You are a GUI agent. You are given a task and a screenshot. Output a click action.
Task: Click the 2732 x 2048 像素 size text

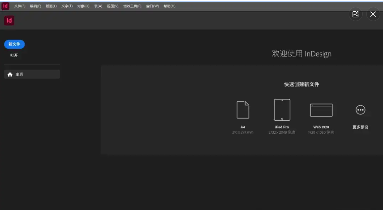click(x=282, y=132)
